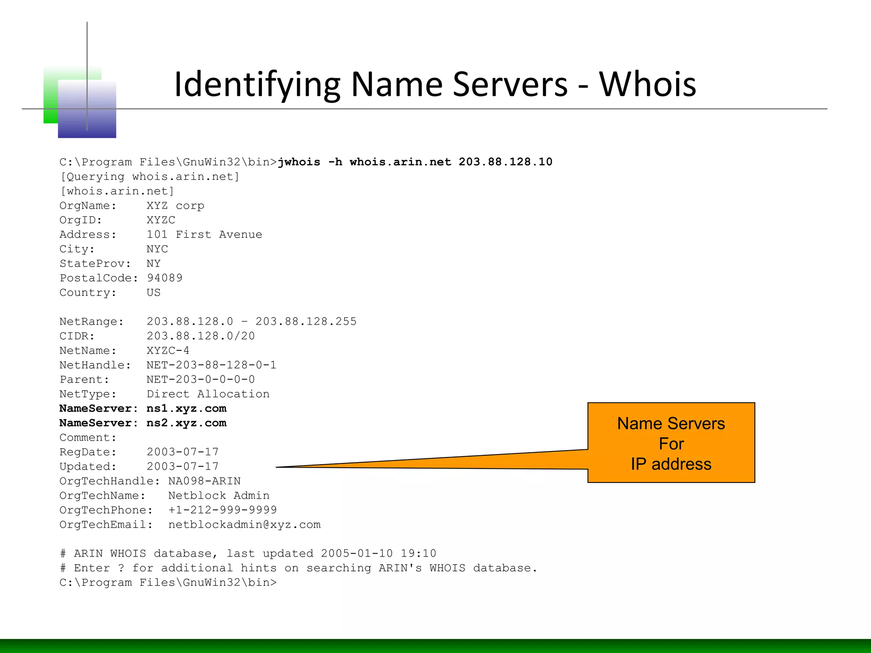Click the slide title Identifying Name Servers - Whois

pos(435,85)
